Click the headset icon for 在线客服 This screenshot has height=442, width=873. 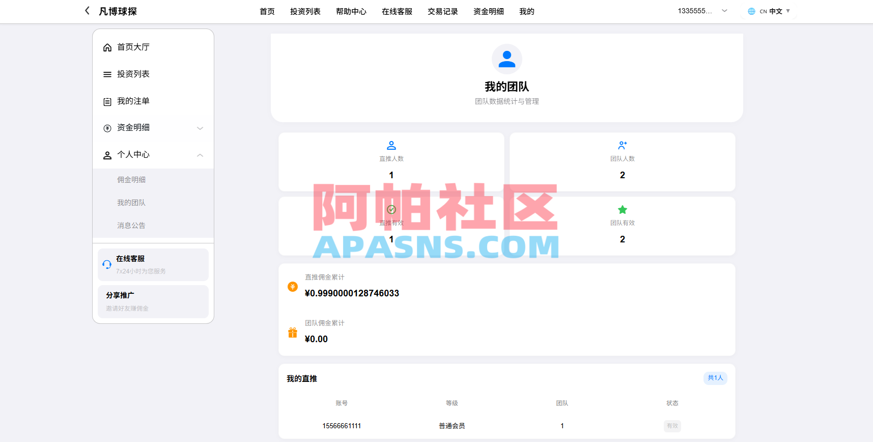click(107, 264)
